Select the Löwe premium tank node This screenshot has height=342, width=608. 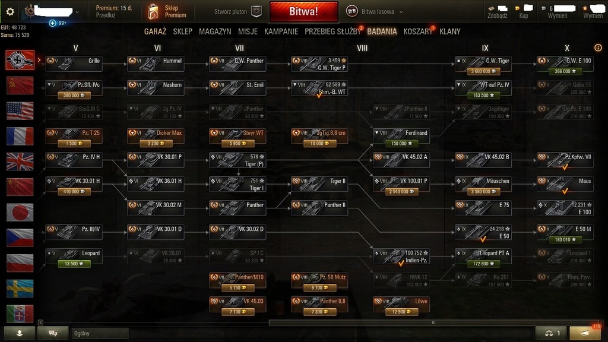pyautogui.click(x=401, y=305)
